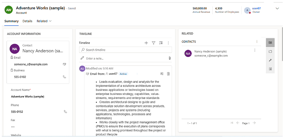The height and width of the screenshot is (138, 285).
Task: Go to next contacts page arrow
Action: click(254, 123)
